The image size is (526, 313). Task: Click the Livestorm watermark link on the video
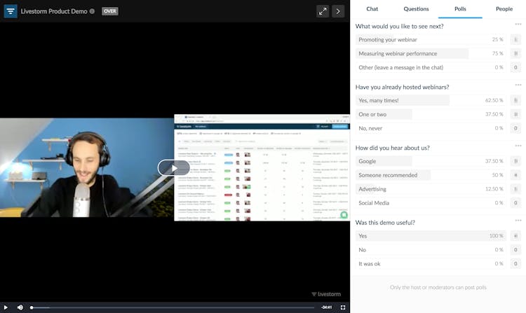(327, 294)
